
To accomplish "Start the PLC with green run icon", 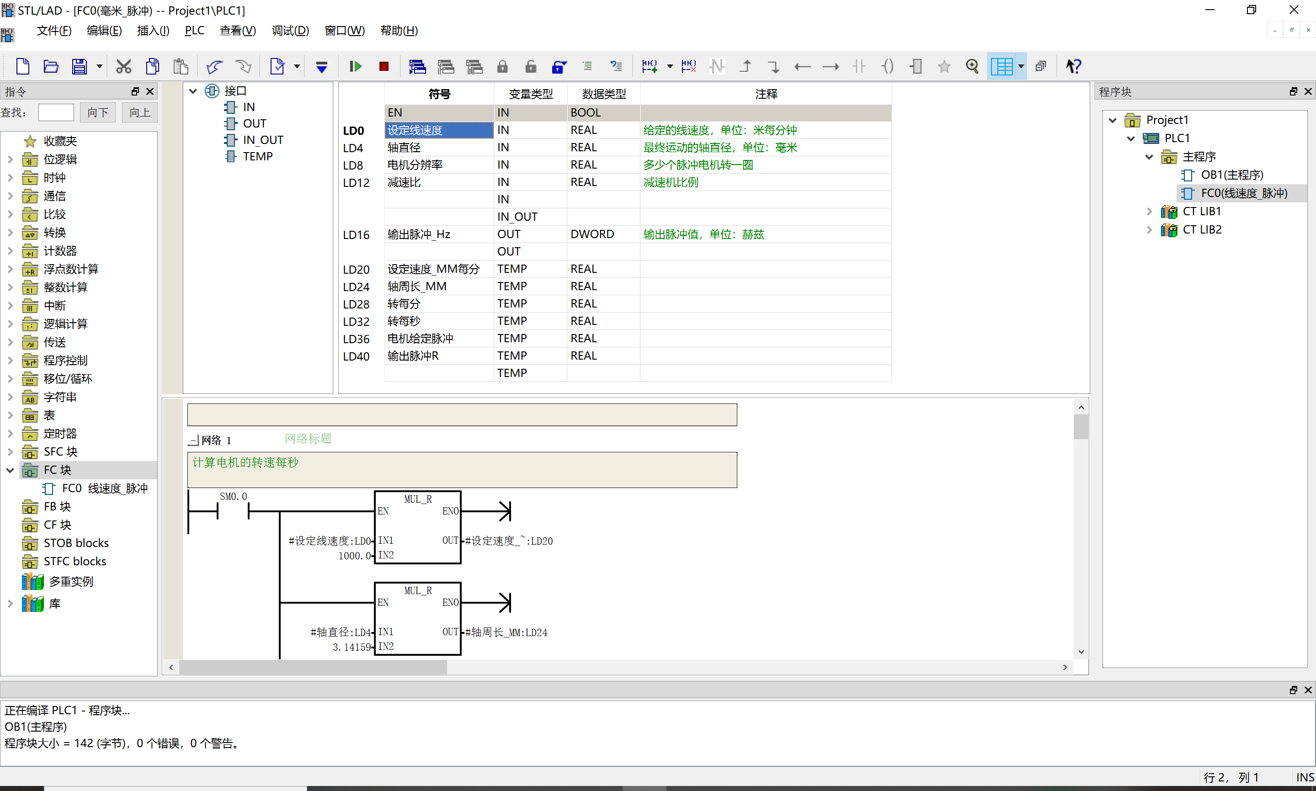I will 355,66.
